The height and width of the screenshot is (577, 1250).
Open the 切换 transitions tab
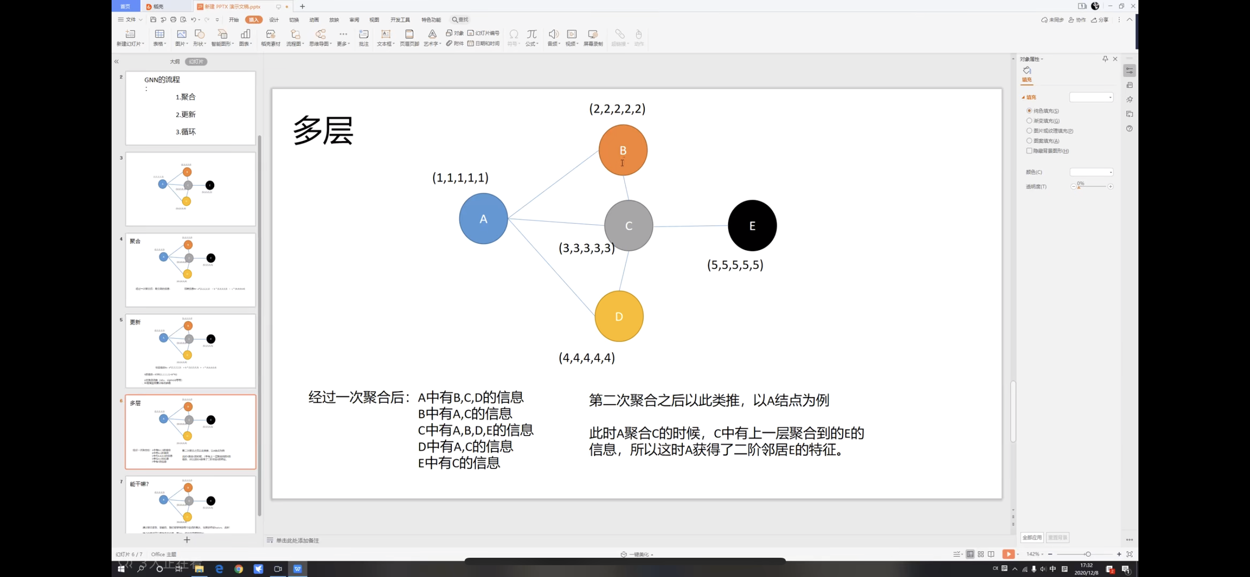(294, 20)
